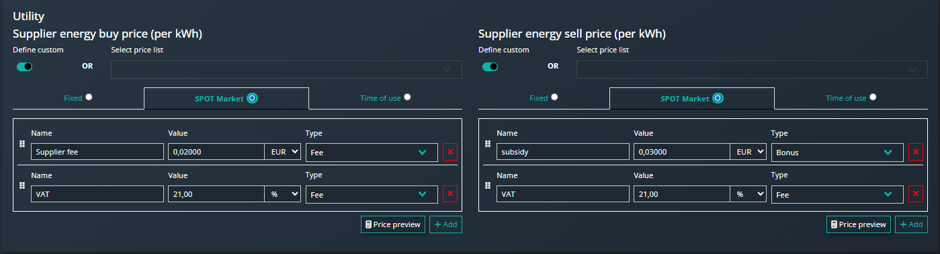Add a new row to sell price
The height and width of the screenshot is (254, 940).
coord(912,224)
